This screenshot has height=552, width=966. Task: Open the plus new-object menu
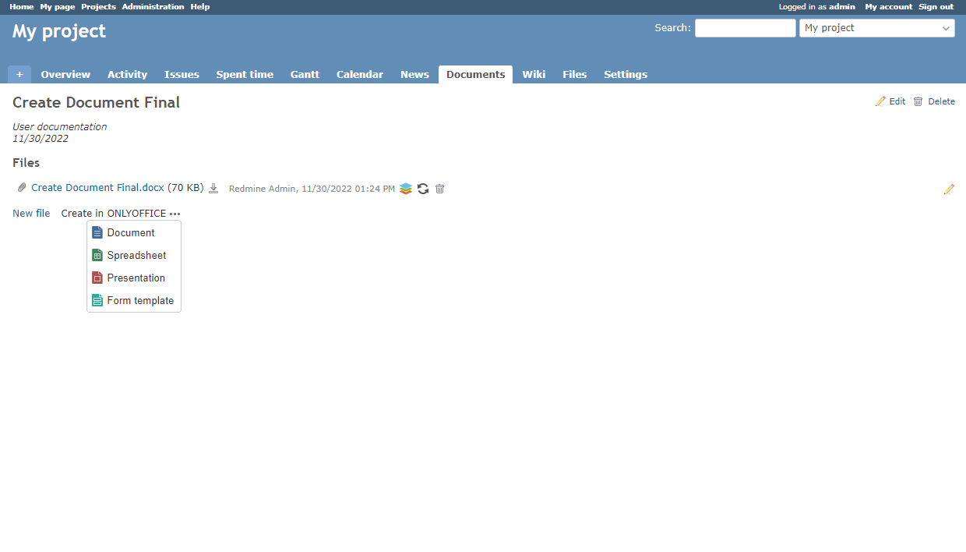pos(19,75)
